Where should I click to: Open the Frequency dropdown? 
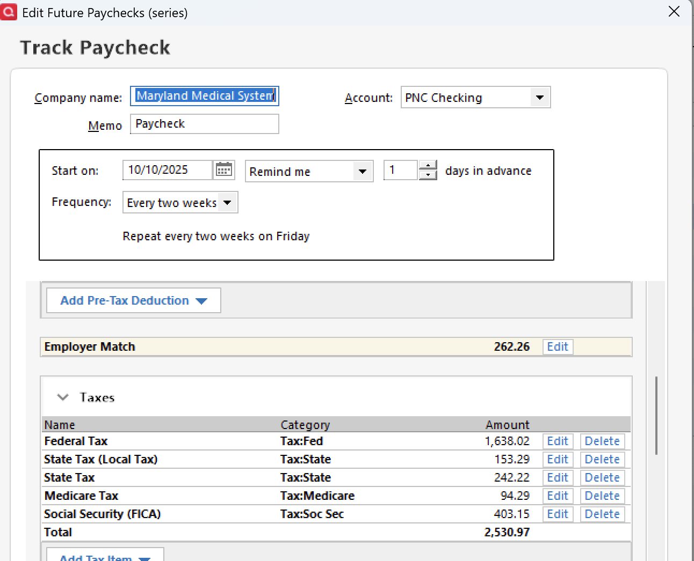tap(227, 203)
